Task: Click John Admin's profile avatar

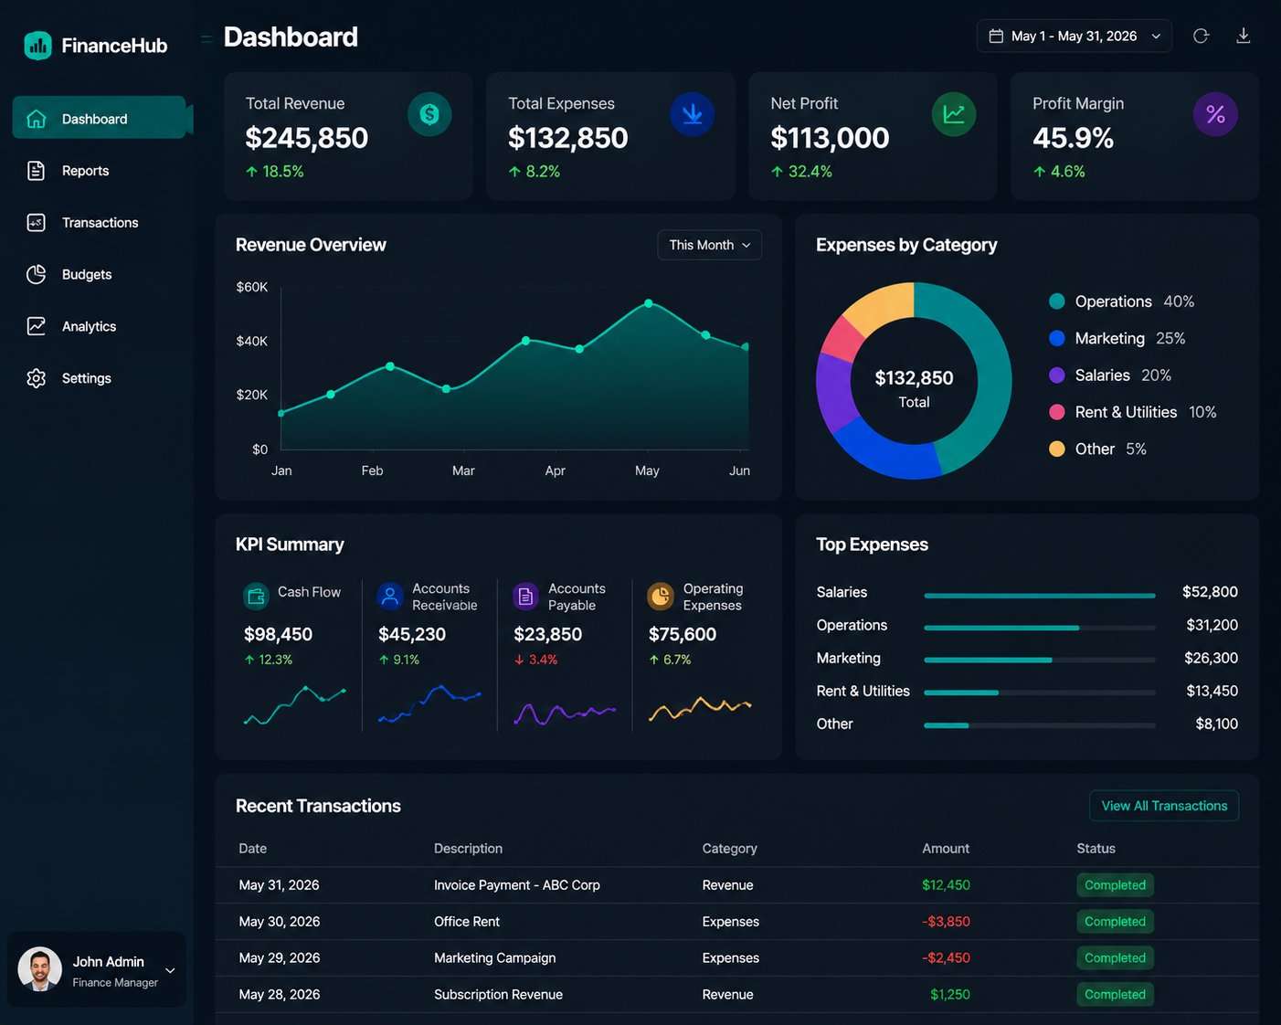Action: 40,969
